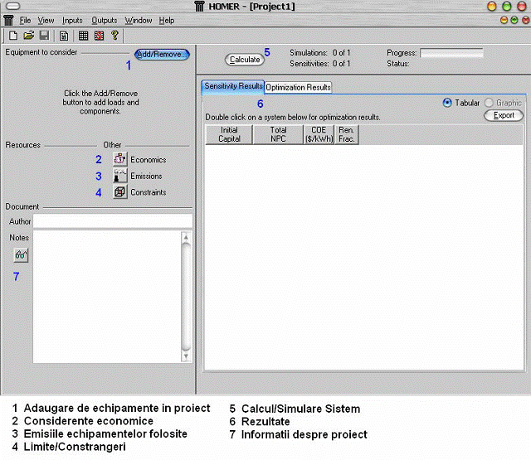This screenshot has height=460, width=531.
Task: Click the grid table toolbar icon
Action: [x=83, y=36]
